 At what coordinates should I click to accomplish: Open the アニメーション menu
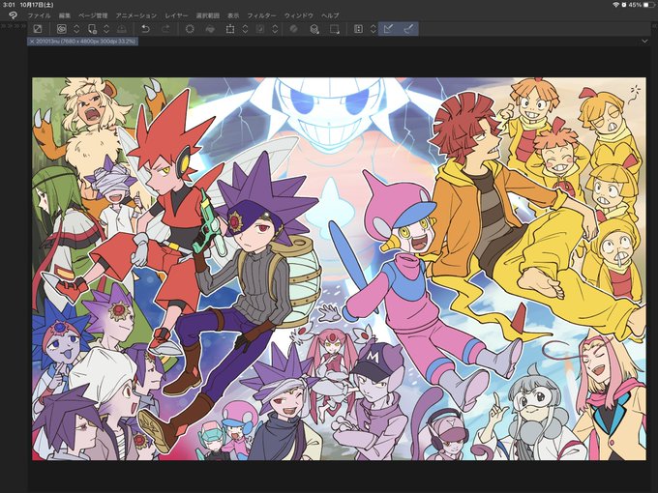136,15
